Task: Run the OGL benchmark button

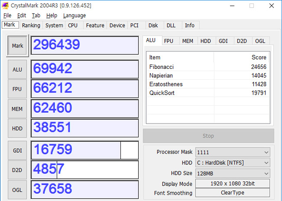Action: [x=17, y=190]
